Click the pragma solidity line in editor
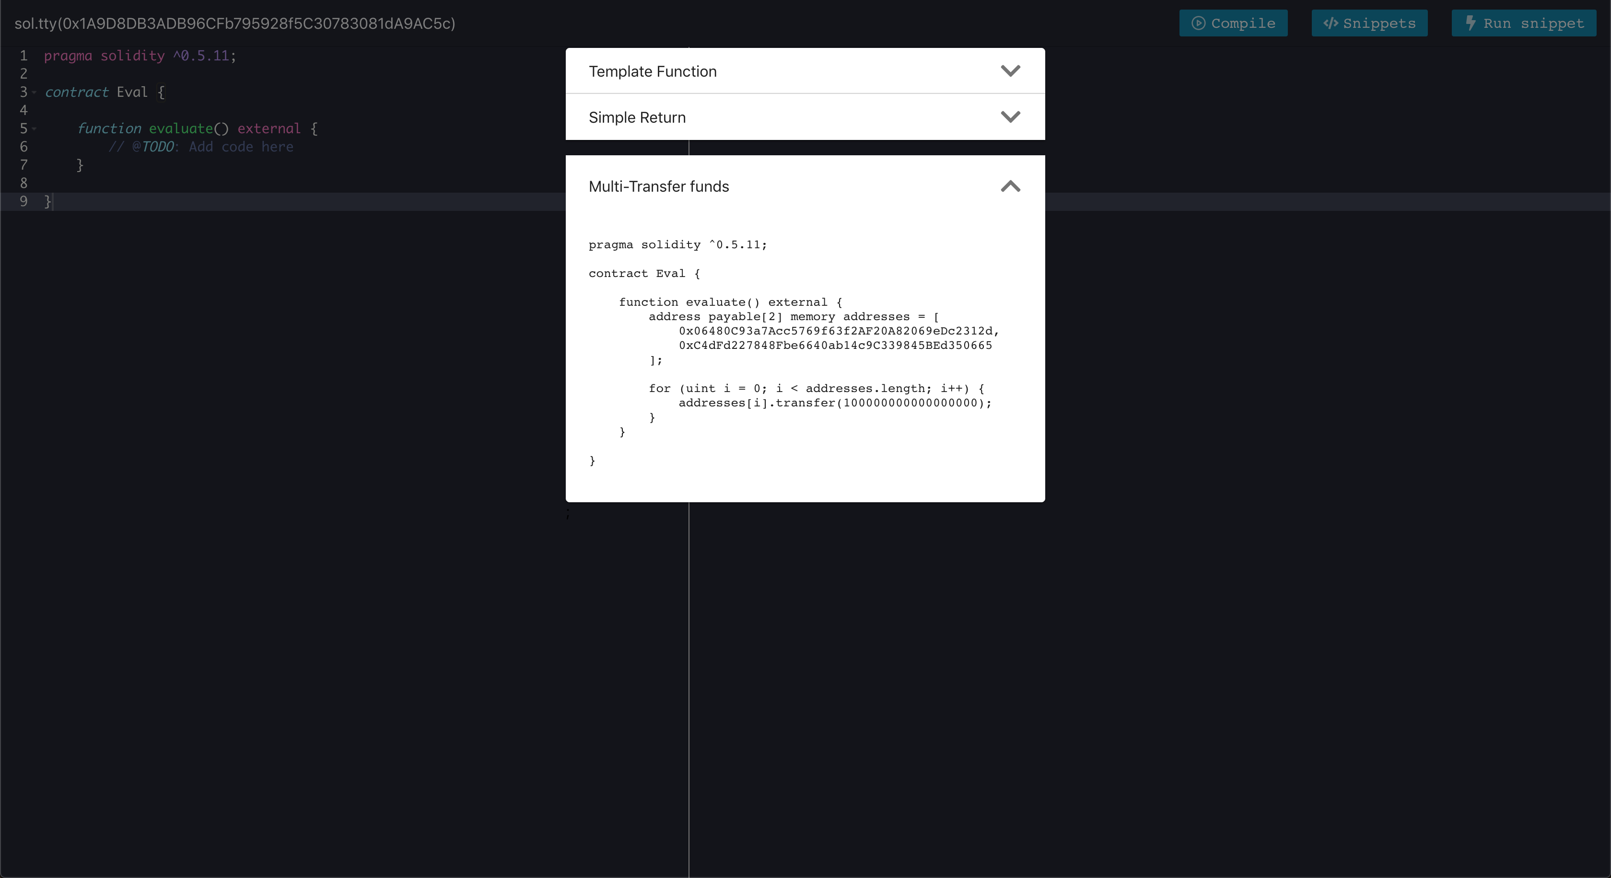The width and height of the screenshot is (1611, 878). [140, 56]
